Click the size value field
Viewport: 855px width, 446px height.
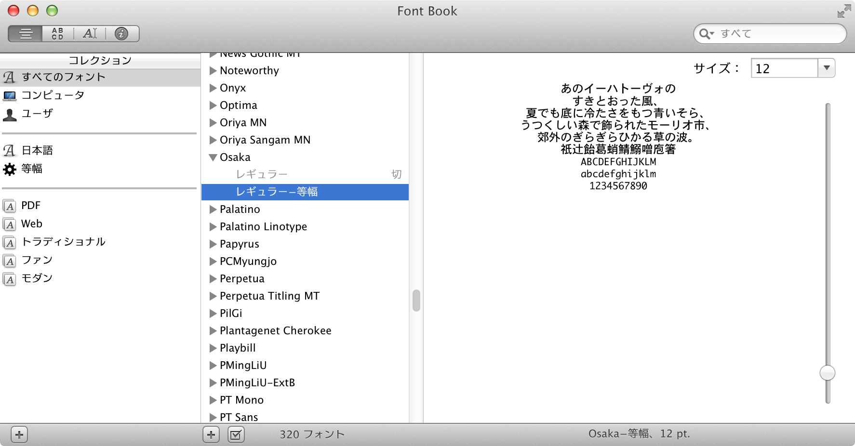(784, 68)
